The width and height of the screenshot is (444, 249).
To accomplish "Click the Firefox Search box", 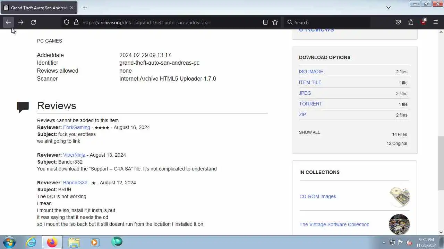I will pos(328,22).
